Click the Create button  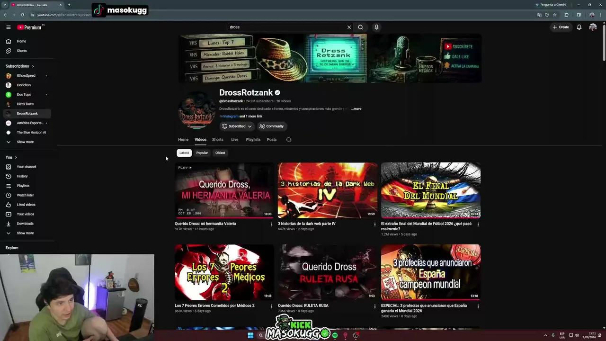coord(561,27)
